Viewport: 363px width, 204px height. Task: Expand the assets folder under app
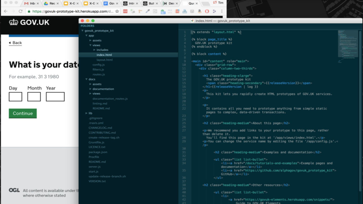[90, 40]
